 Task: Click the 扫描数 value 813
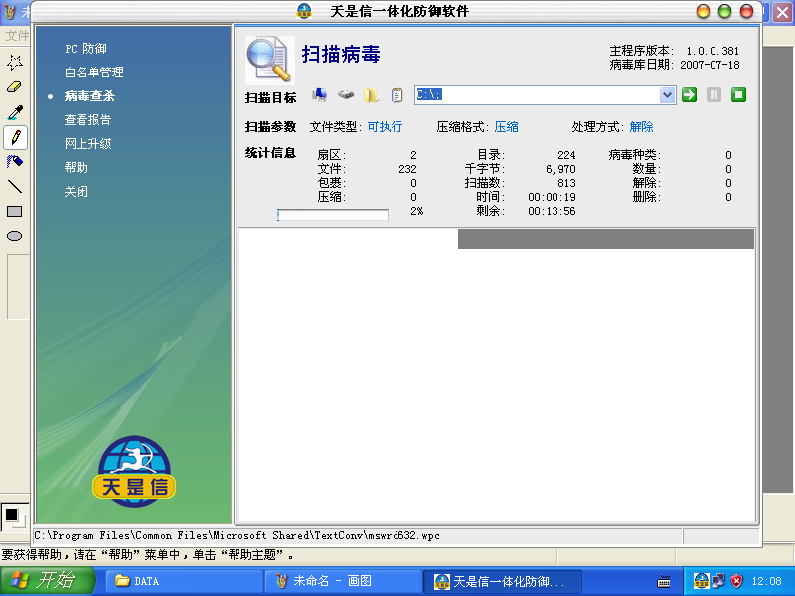[566, 183]
